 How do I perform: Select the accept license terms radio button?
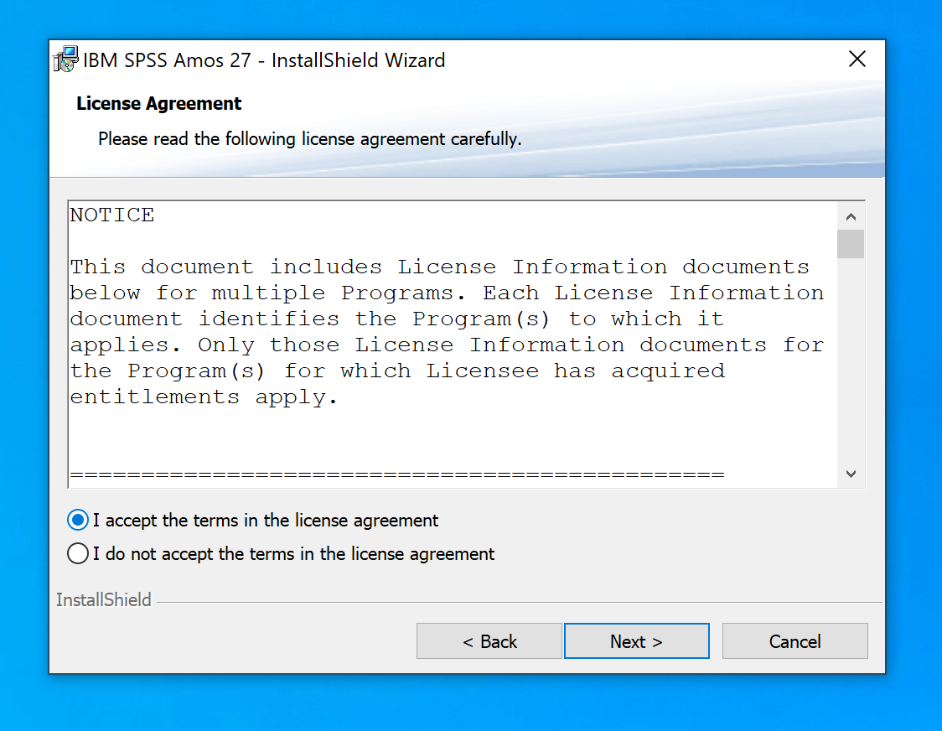78,521
